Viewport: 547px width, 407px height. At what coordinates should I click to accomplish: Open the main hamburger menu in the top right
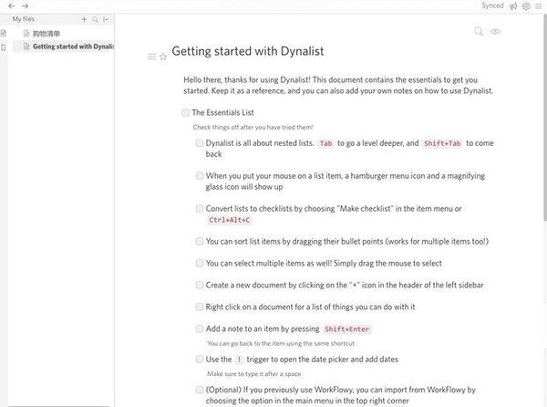tap(539, 6)
